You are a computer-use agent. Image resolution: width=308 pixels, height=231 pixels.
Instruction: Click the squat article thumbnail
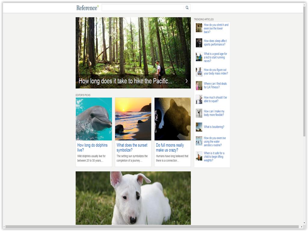[199, 99]
